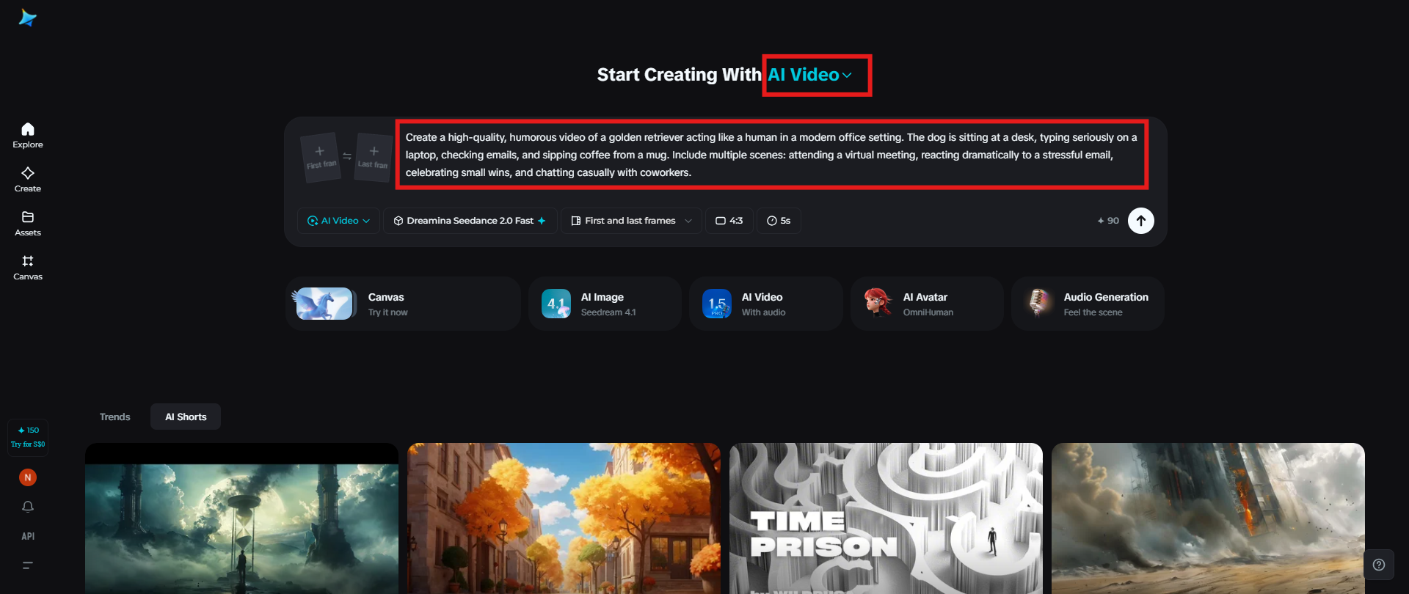Image resolution: width=1409 pixels, height=594 pixels.
Task: Open the AI Video mode dropdown in toolbar
Action: [x=338, y=221]
